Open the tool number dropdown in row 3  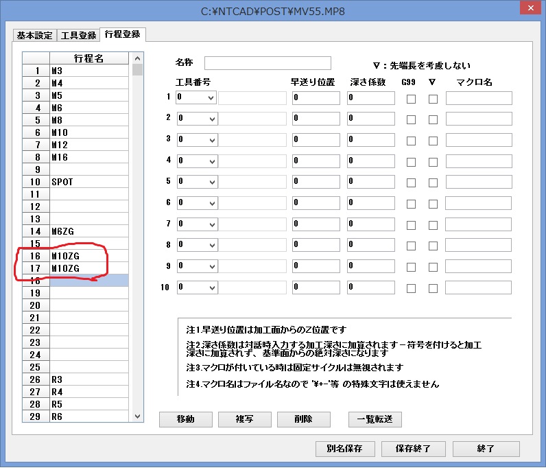point(212,141)
